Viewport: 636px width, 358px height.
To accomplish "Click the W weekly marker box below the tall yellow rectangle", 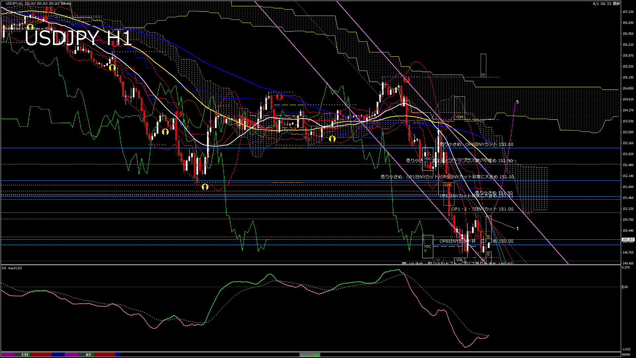I will click(483, 75).
